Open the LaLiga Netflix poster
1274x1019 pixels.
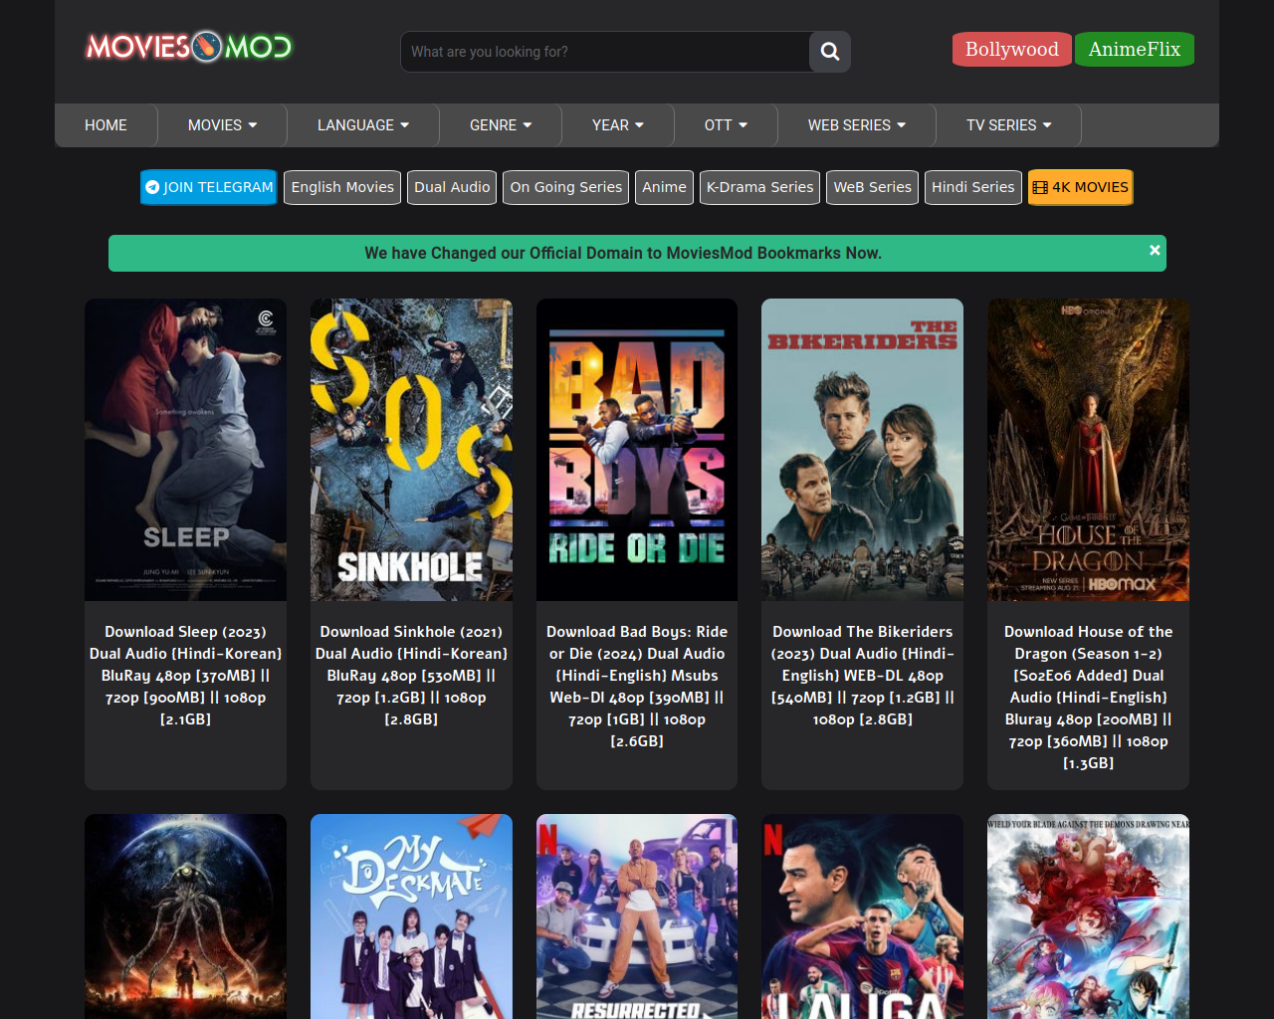pos(862,917)
